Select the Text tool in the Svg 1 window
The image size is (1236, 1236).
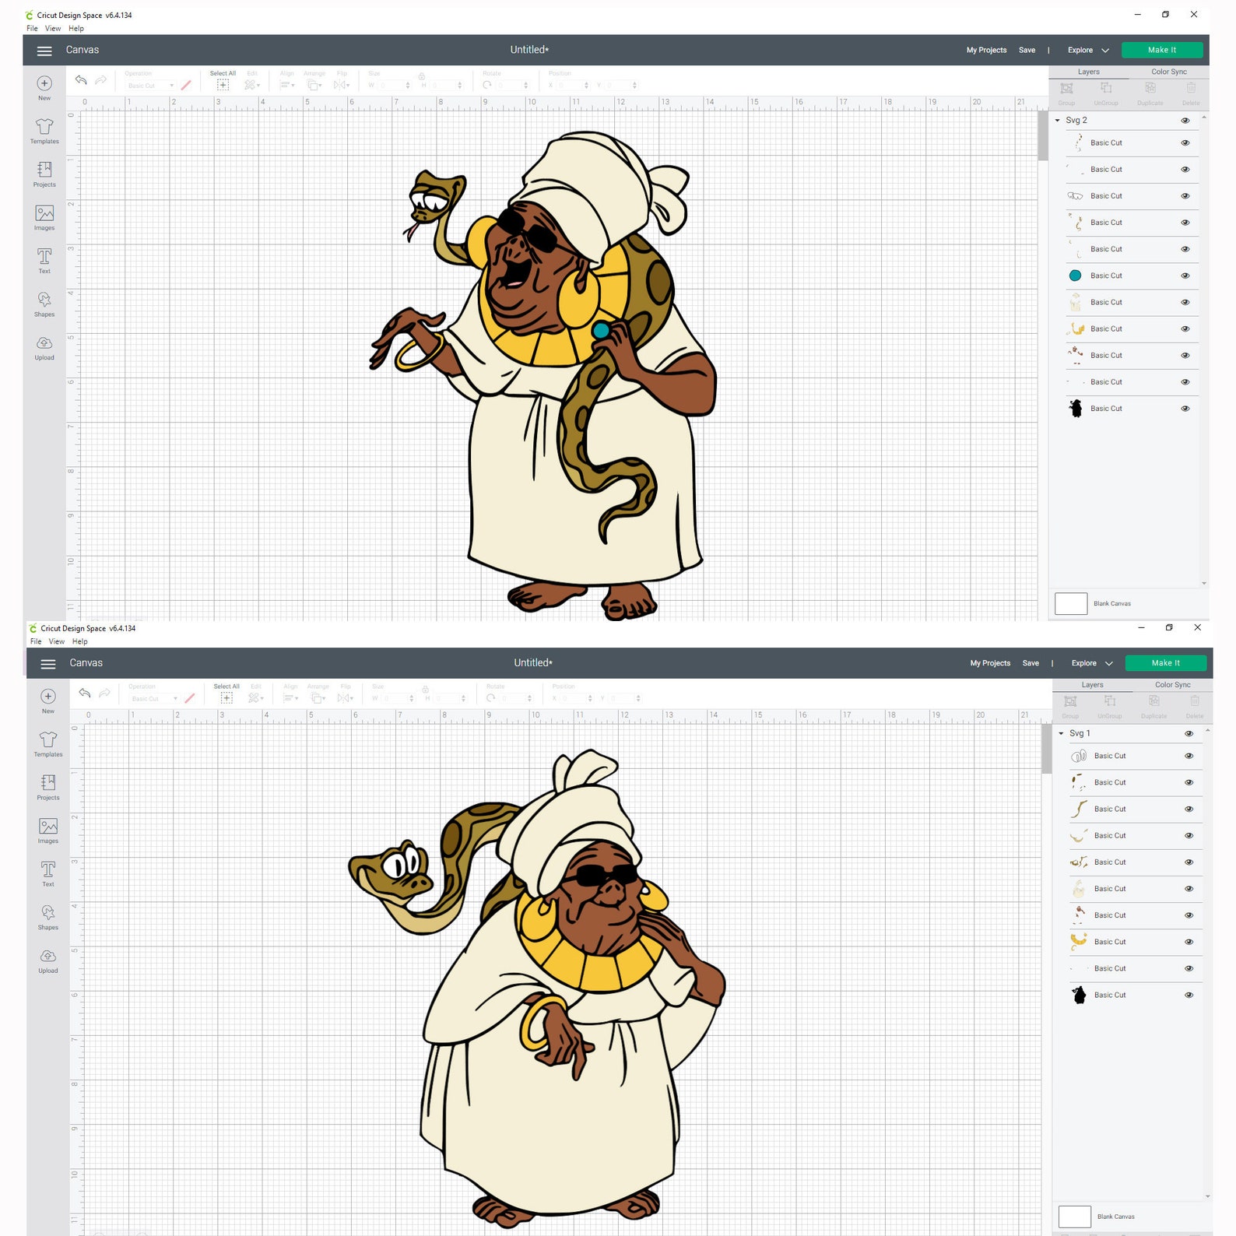pyautogui.click(x=48, y=874)
